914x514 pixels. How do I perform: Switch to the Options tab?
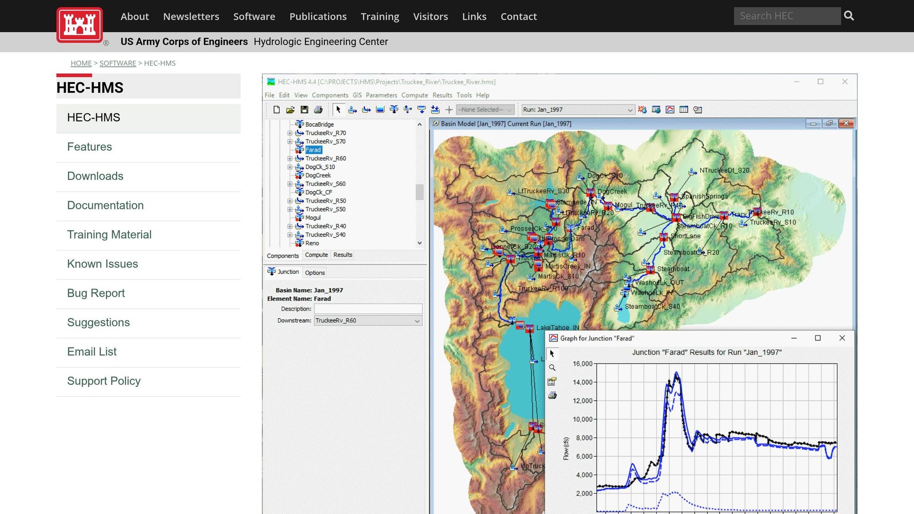[x=315, y=273]
